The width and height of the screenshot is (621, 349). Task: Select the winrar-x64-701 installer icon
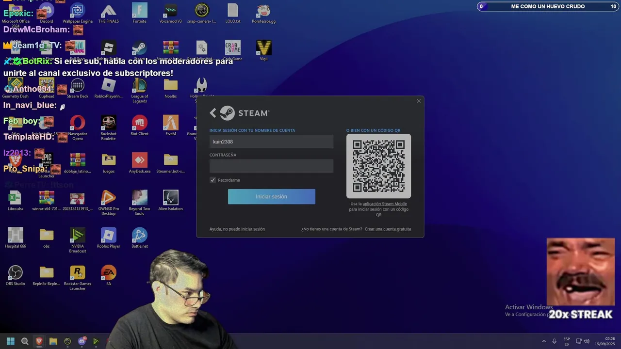[47, 200]
